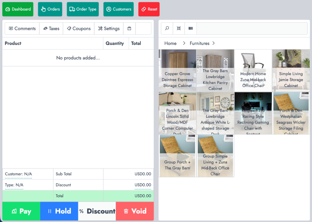The height and width of the screenshot is (222, 312).
Task: Add Gray Barn Antique White L-shaped Desk
Action: (215, 113)
